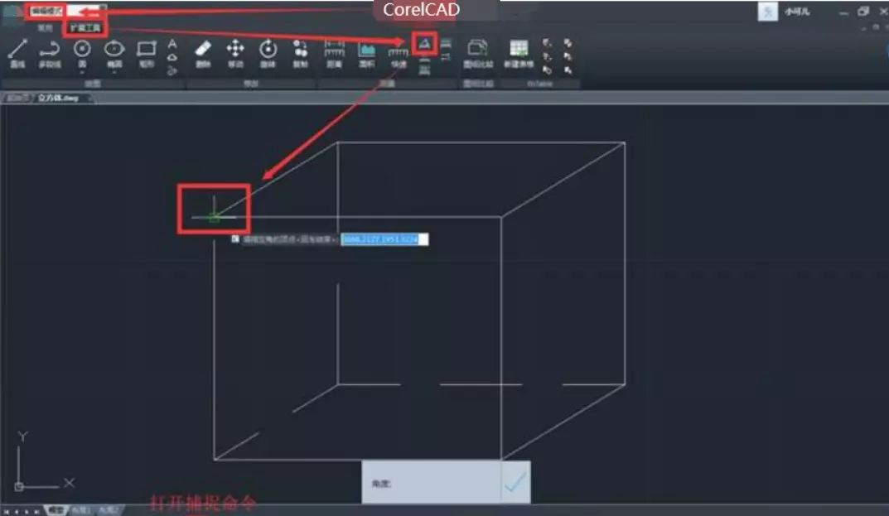This screenshot has height=516, width=889.
Task: Jump to last layout tab arrow
Action: pyautogui.click(x=36, y=512)
